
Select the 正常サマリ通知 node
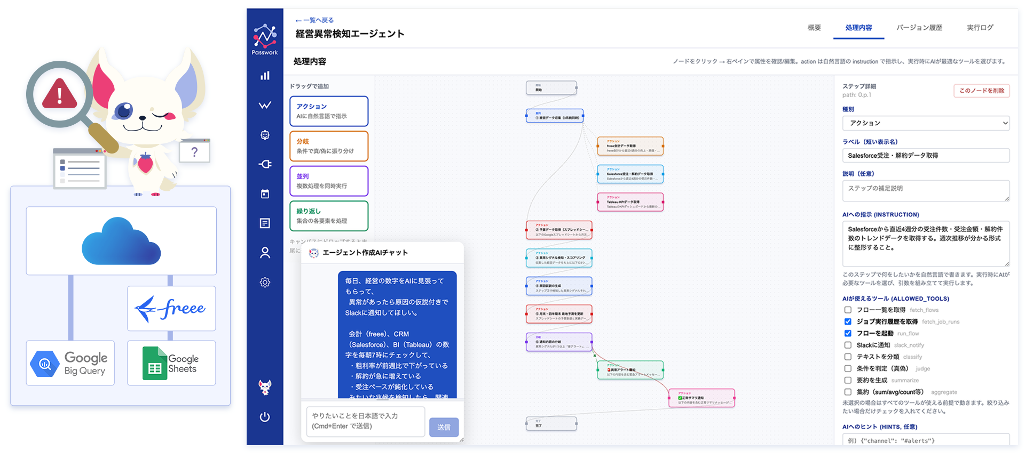tap(702, 398)
